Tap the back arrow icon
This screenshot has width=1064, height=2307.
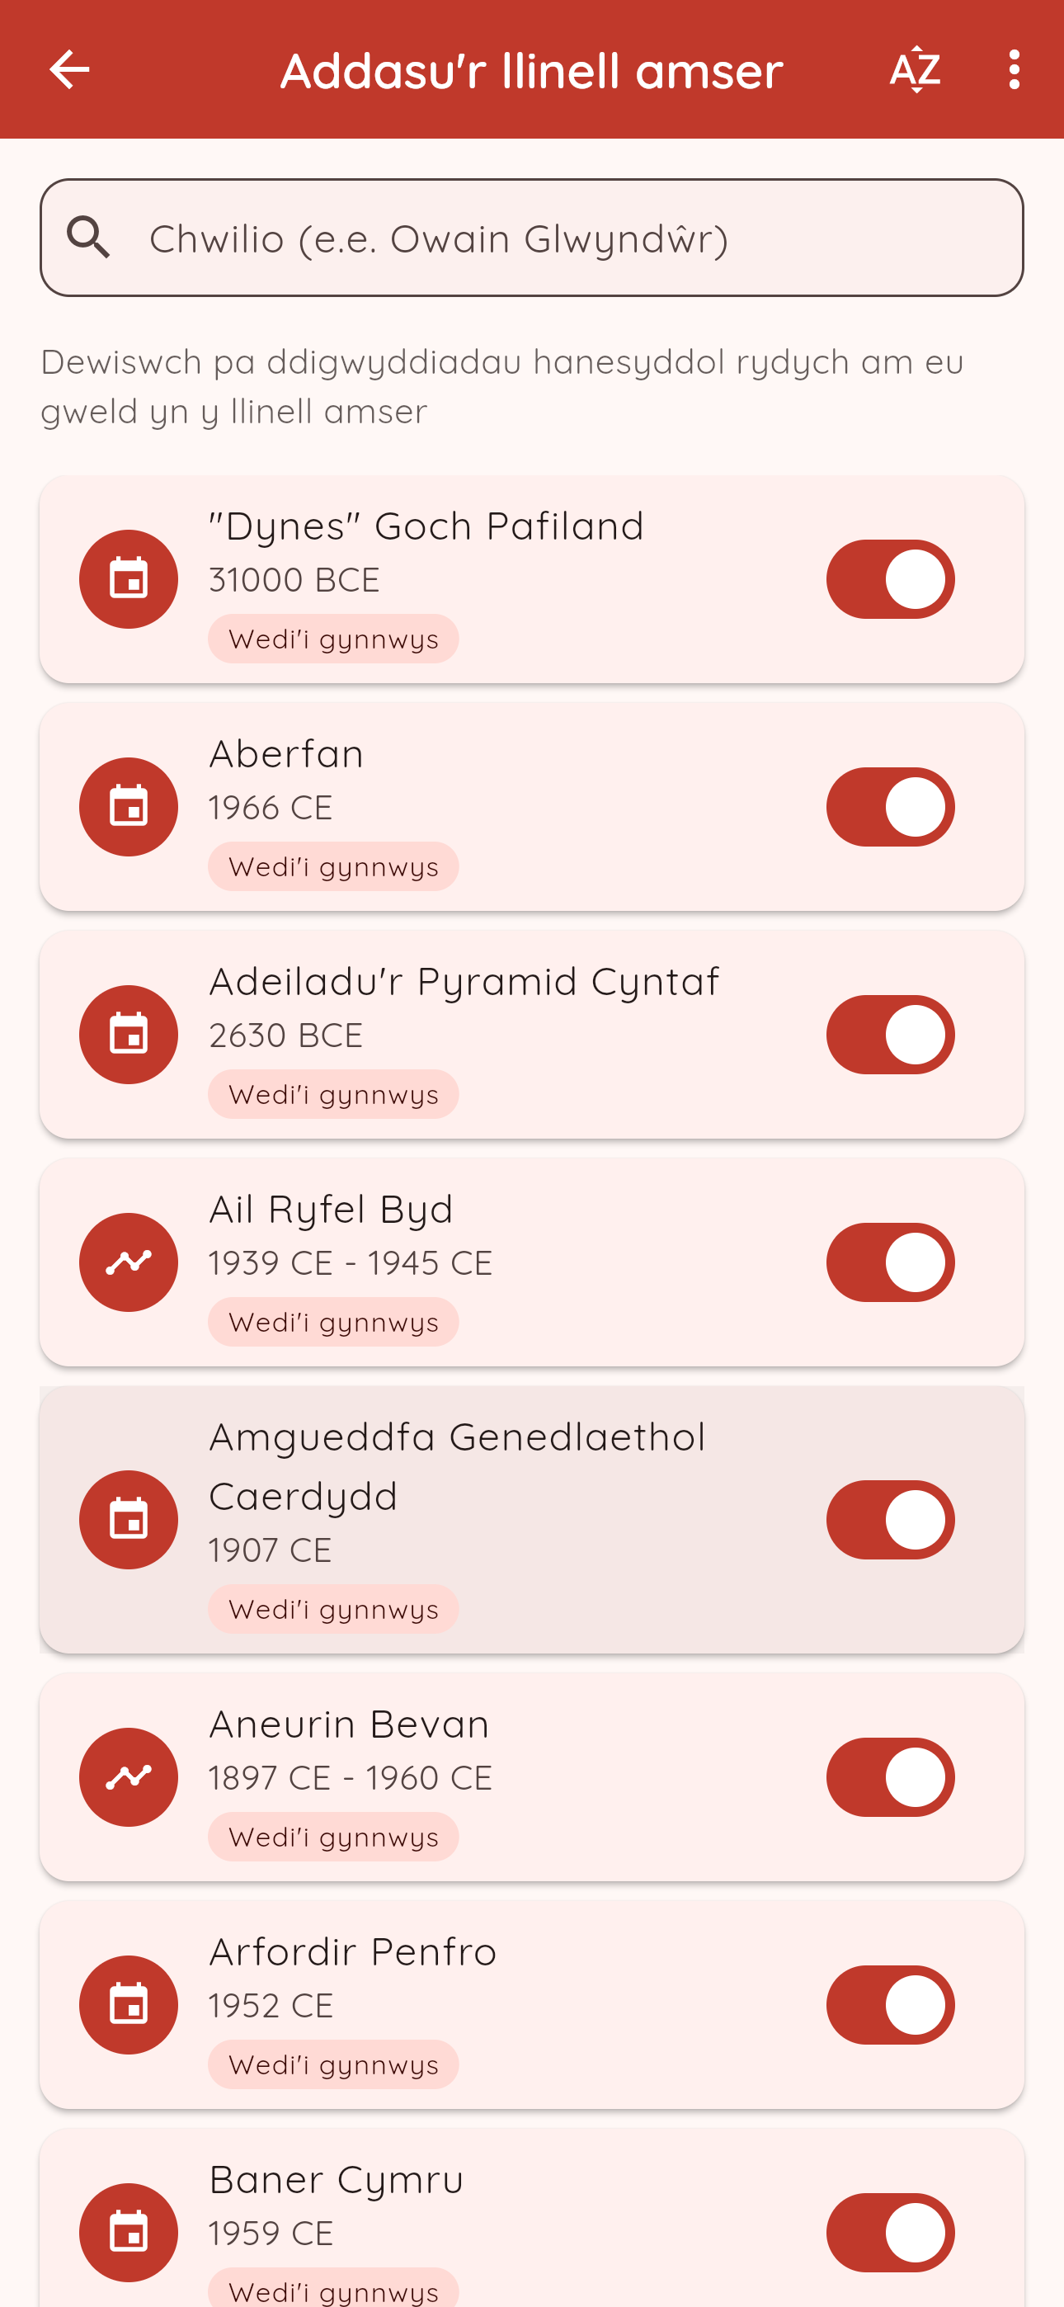tap(69, 70)
